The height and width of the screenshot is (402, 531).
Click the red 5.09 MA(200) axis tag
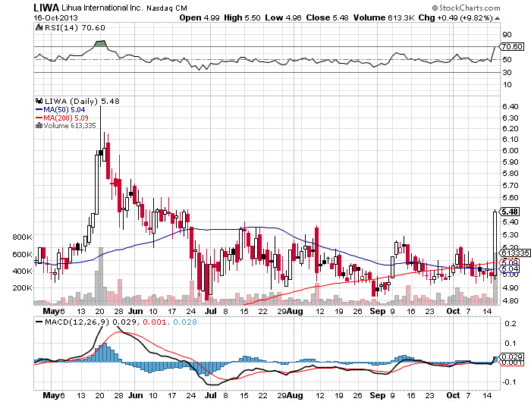(510, 262)
